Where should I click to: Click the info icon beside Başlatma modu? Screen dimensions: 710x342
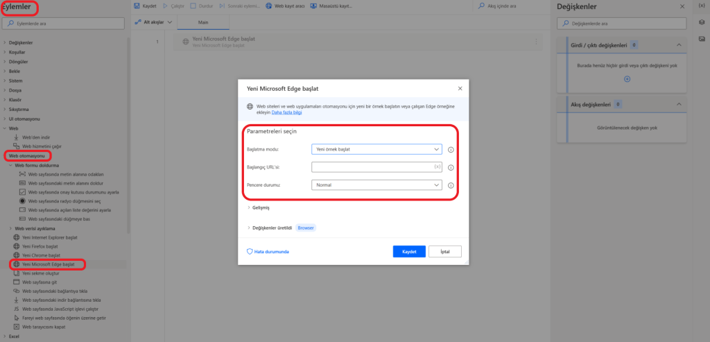click(x=451, y=149)
